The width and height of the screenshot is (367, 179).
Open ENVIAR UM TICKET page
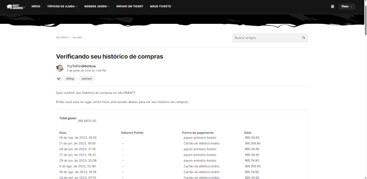pyautogui.click(x=130, y=6)
